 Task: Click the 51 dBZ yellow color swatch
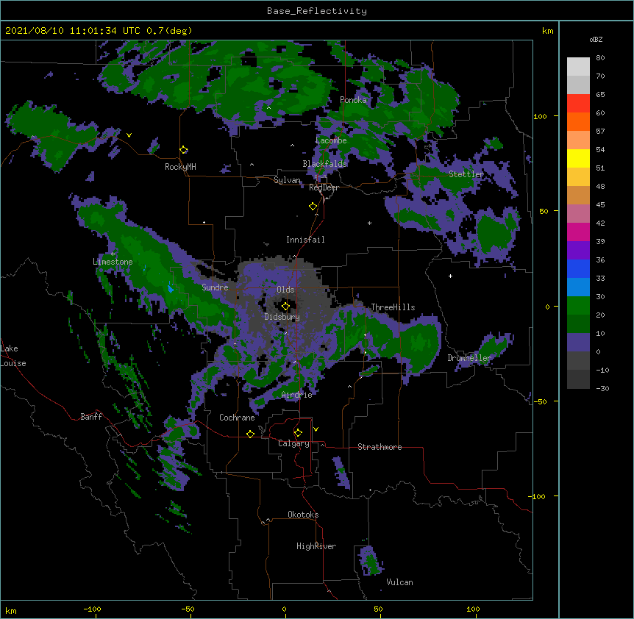[578, 158]
